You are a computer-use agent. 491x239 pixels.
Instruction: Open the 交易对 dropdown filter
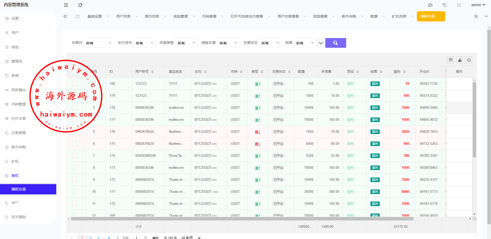(x=99, y=43)
